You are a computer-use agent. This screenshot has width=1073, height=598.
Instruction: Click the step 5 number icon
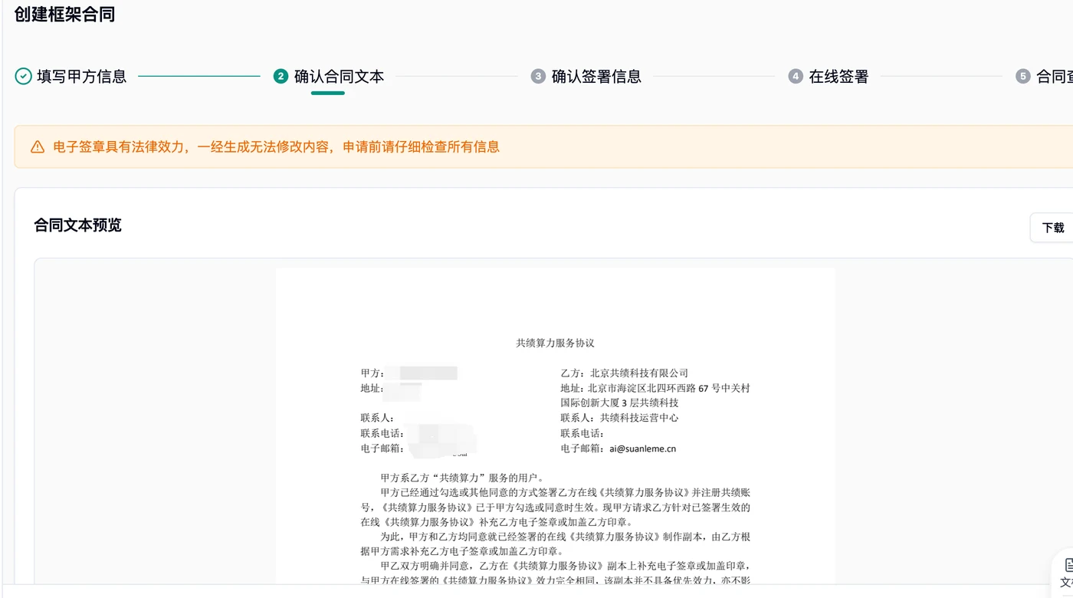pos(1022,77)
